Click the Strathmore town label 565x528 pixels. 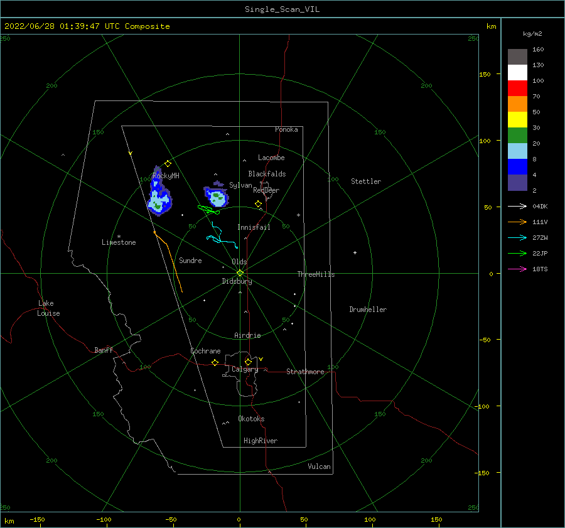pyautogui.click(x=305, y=372)
